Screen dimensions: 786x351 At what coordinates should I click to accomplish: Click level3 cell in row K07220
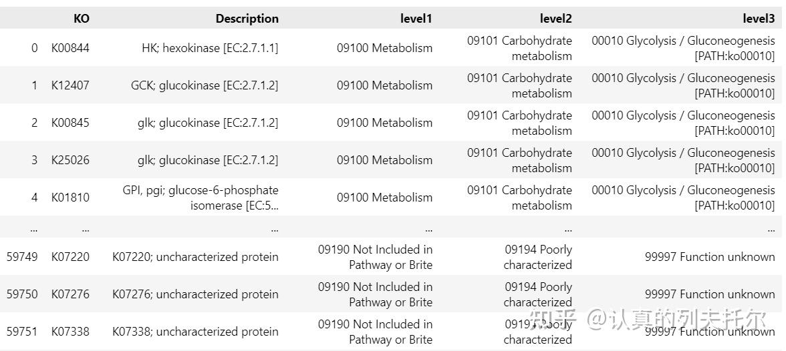click(710, 257)
